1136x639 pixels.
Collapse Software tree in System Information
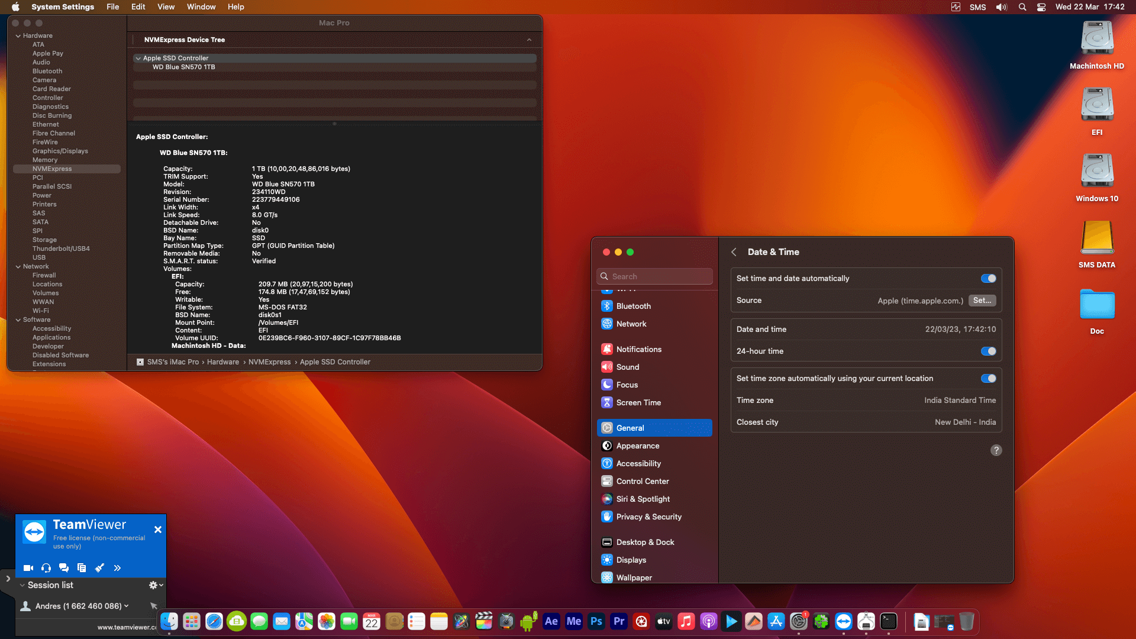click(18, 320)
